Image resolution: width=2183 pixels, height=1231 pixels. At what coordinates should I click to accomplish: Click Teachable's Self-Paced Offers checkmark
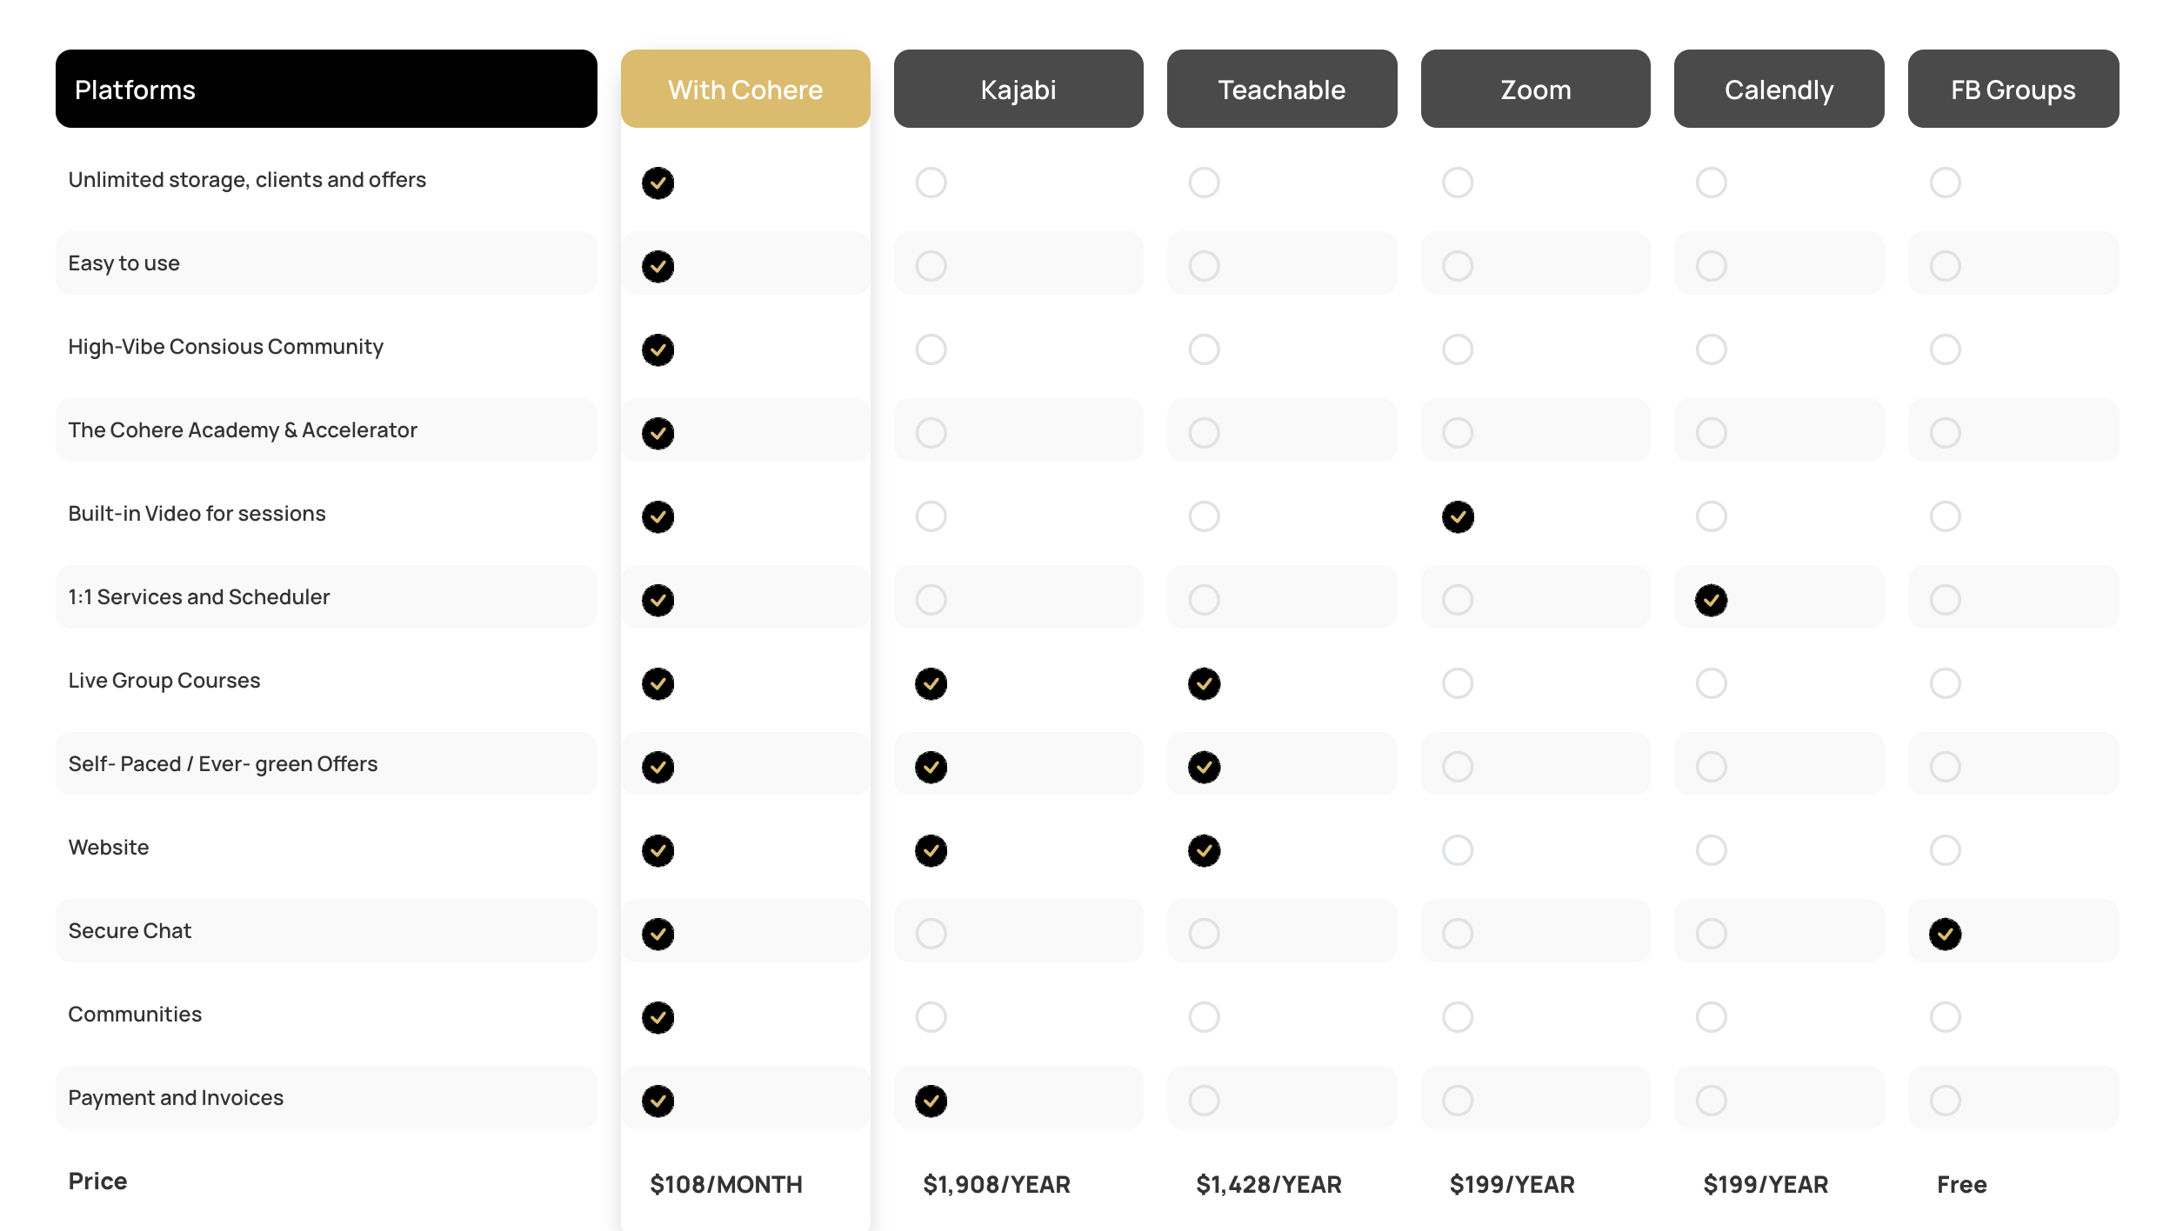pos(1204,767)
